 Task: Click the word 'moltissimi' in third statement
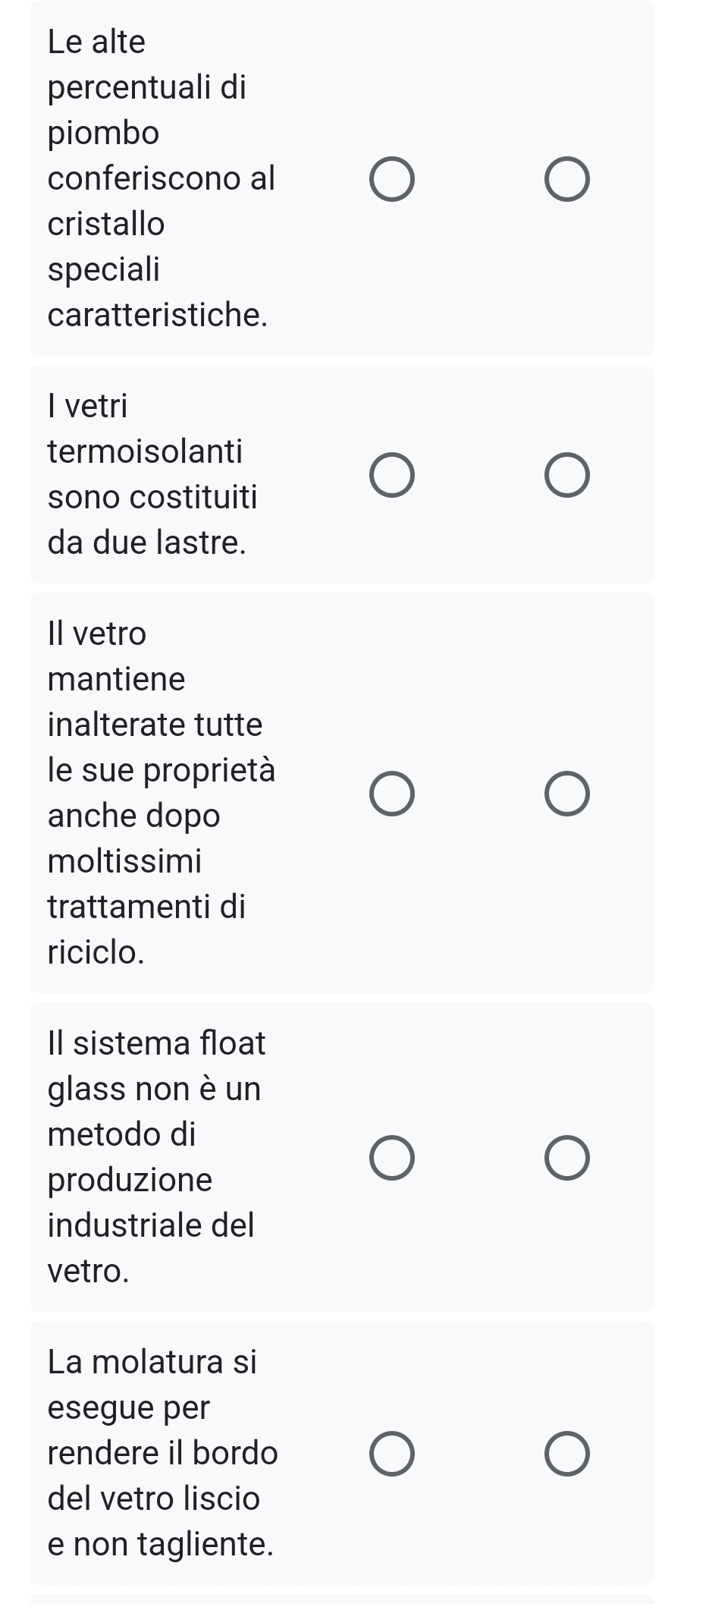tap(125, 862)
